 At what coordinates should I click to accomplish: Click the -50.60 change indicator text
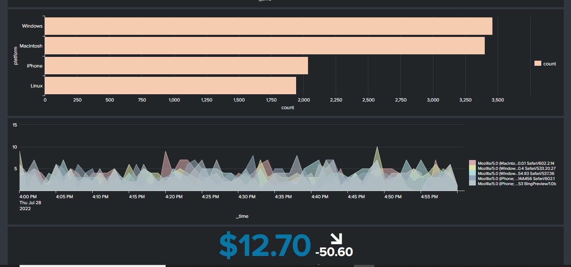tap(334, 252)
